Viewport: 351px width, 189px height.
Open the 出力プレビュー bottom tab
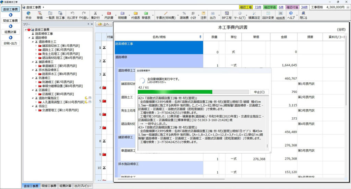click(83, 186)
